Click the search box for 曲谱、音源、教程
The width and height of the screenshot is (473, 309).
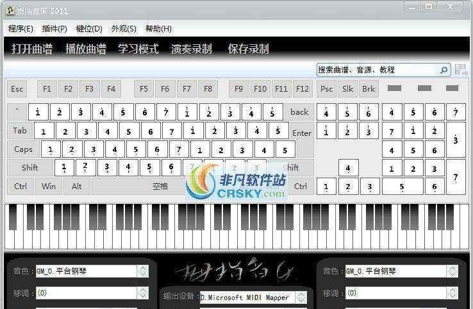(x=377, y=70)
